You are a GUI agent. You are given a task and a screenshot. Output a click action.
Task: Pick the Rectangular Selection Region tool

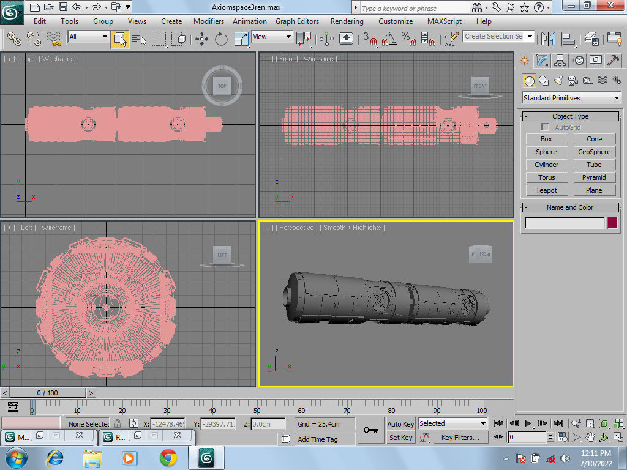pyautogui.click(x=159, y=39)
